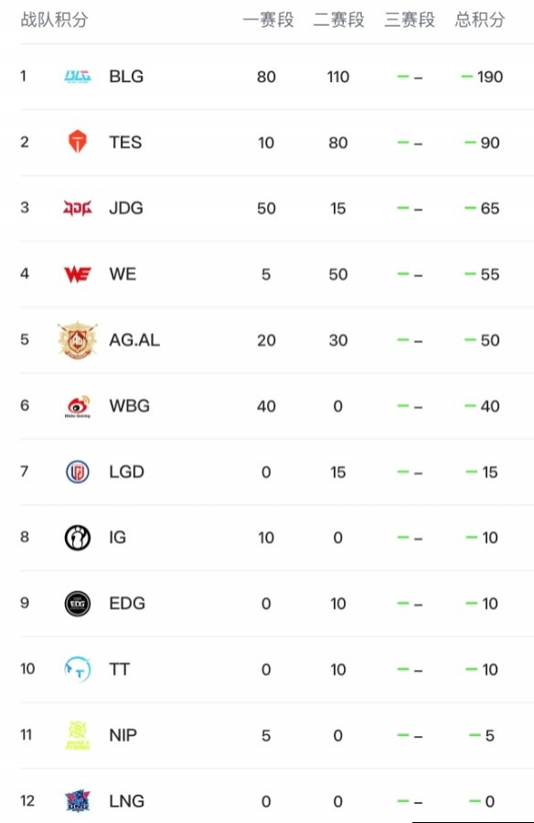This screenshot has width=534, height=823.
Task: Click the BLG team logo
Action: (77, 77)
